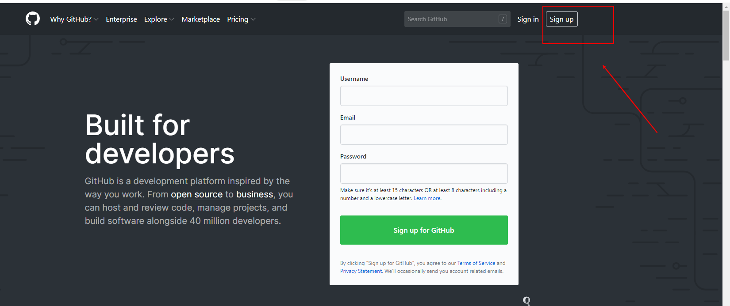
Task: Click the GitHub Octocat logo
Action: (x=33, y=19)
